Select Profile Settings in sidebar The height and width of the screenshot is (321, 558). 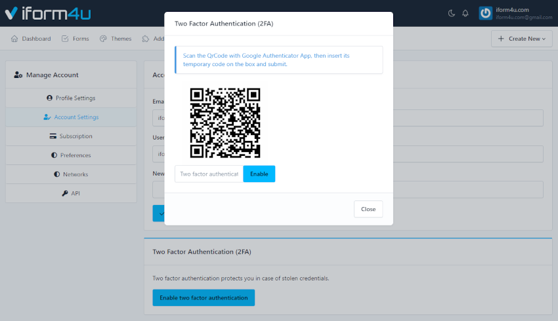[x=71, y=98]
